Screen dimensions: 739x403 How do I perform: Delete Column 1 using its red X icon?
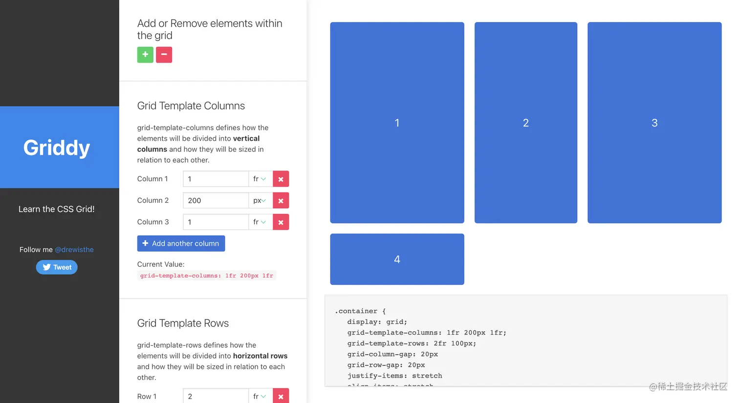(281, 179)
